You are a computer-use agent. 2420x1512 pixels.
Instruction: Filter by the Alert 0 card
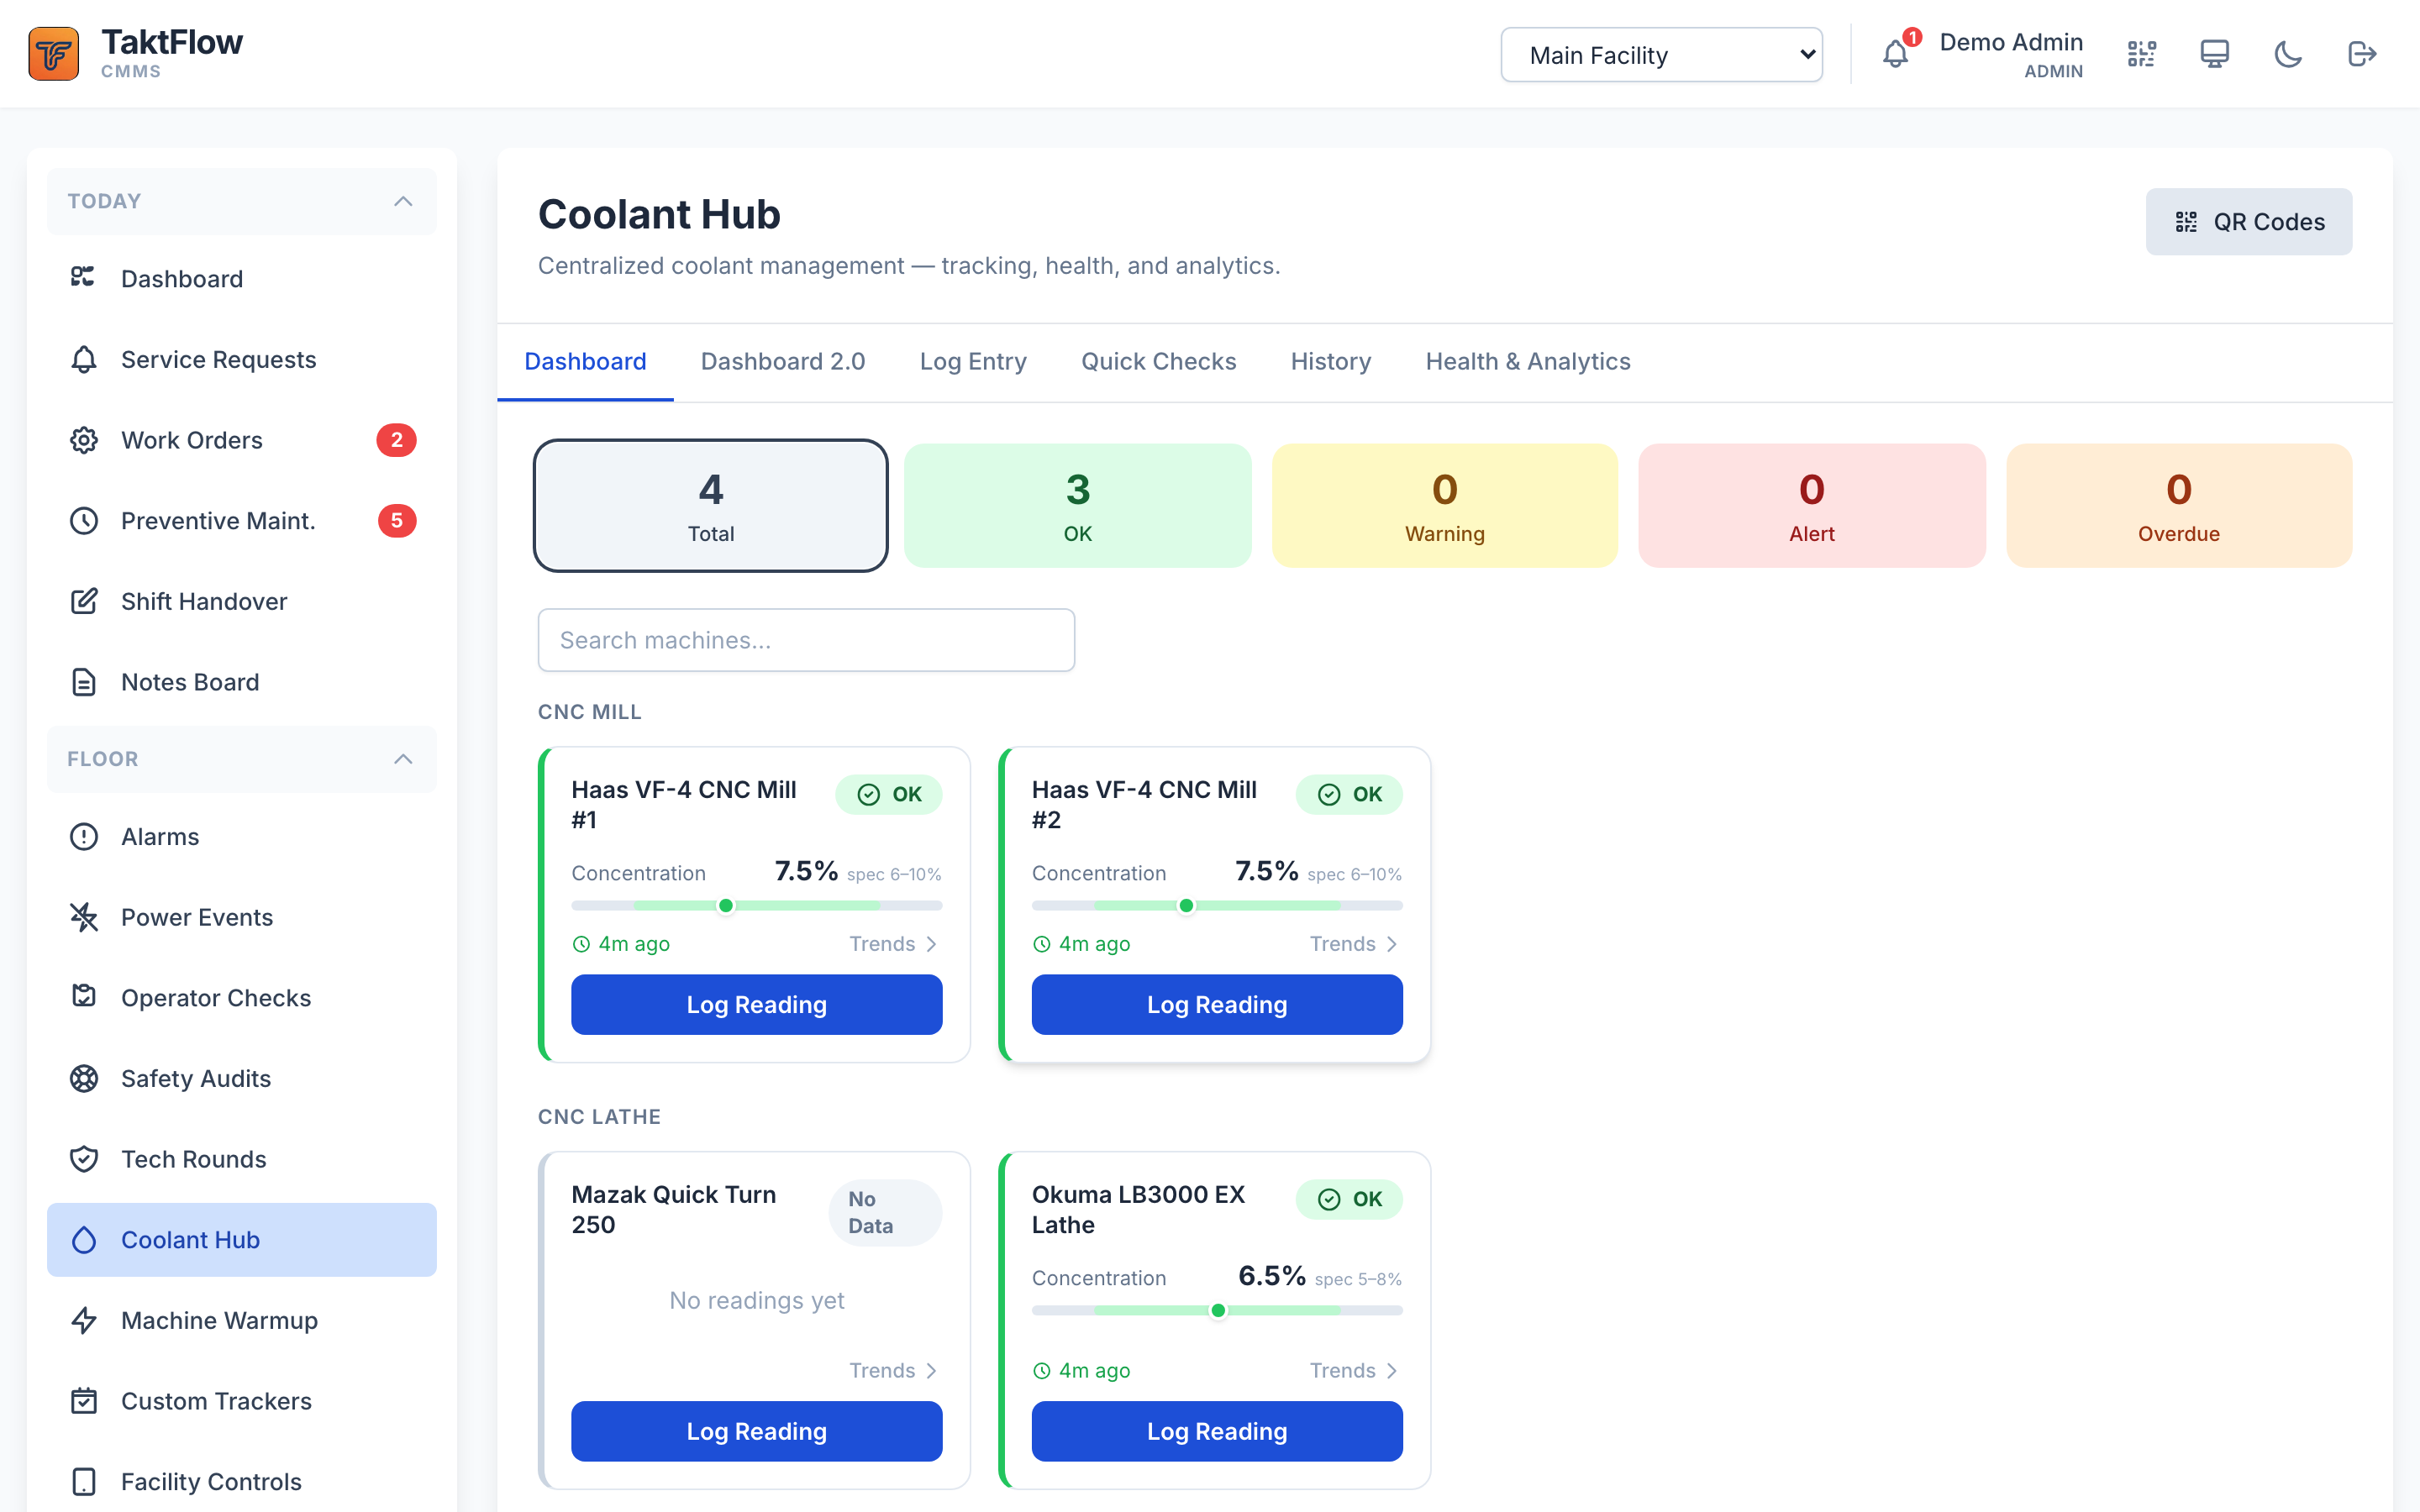point(1811,506)
